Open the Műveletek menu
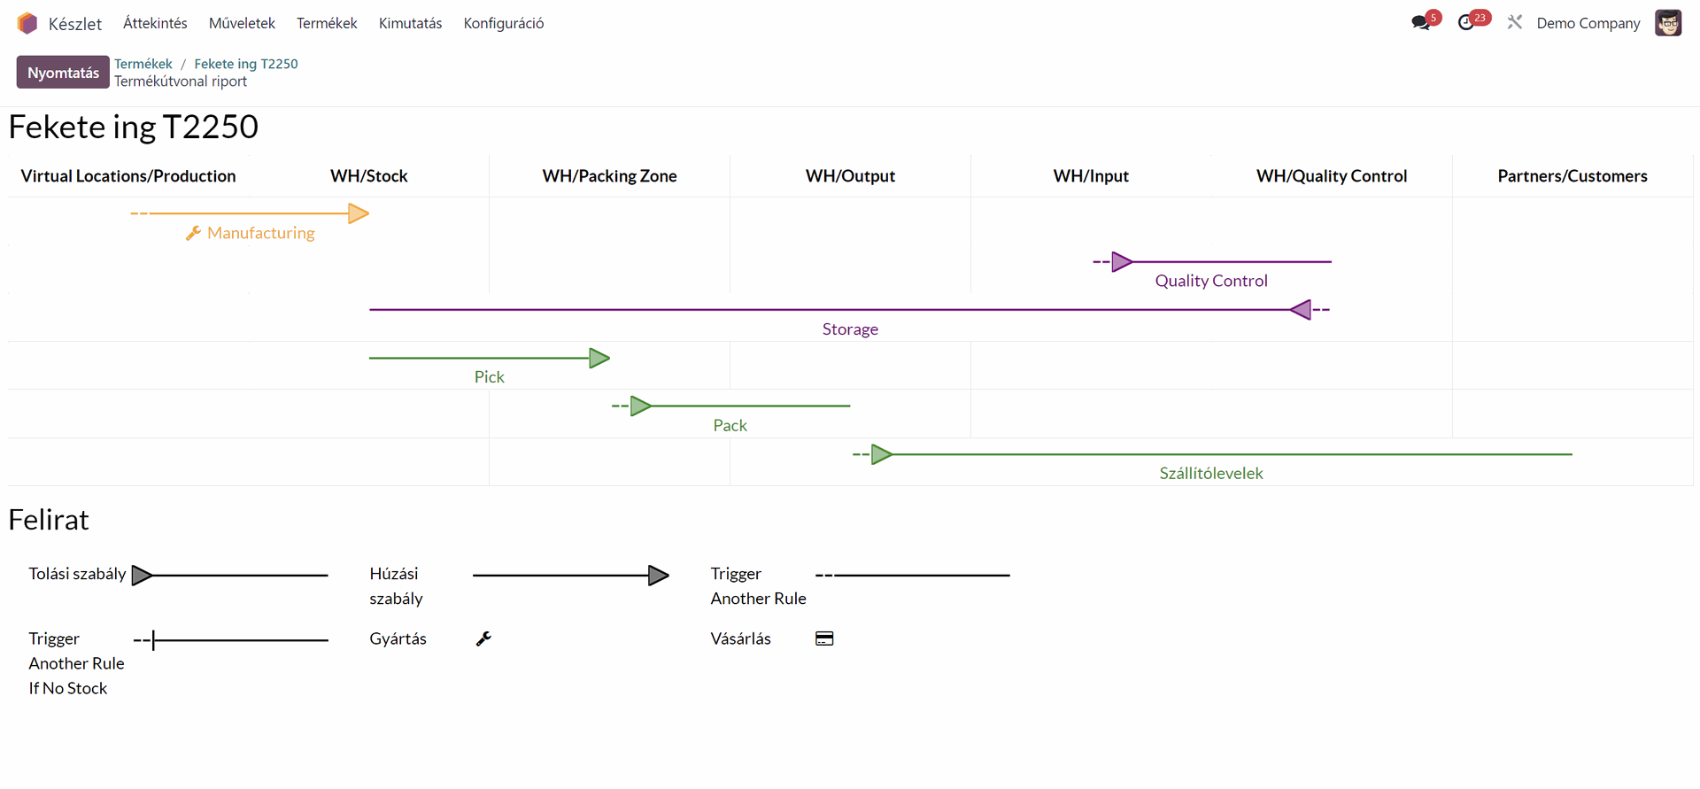 (242, 23)
